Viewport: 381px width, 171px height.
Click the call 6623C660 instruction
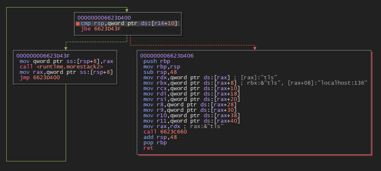pos(165,131)
